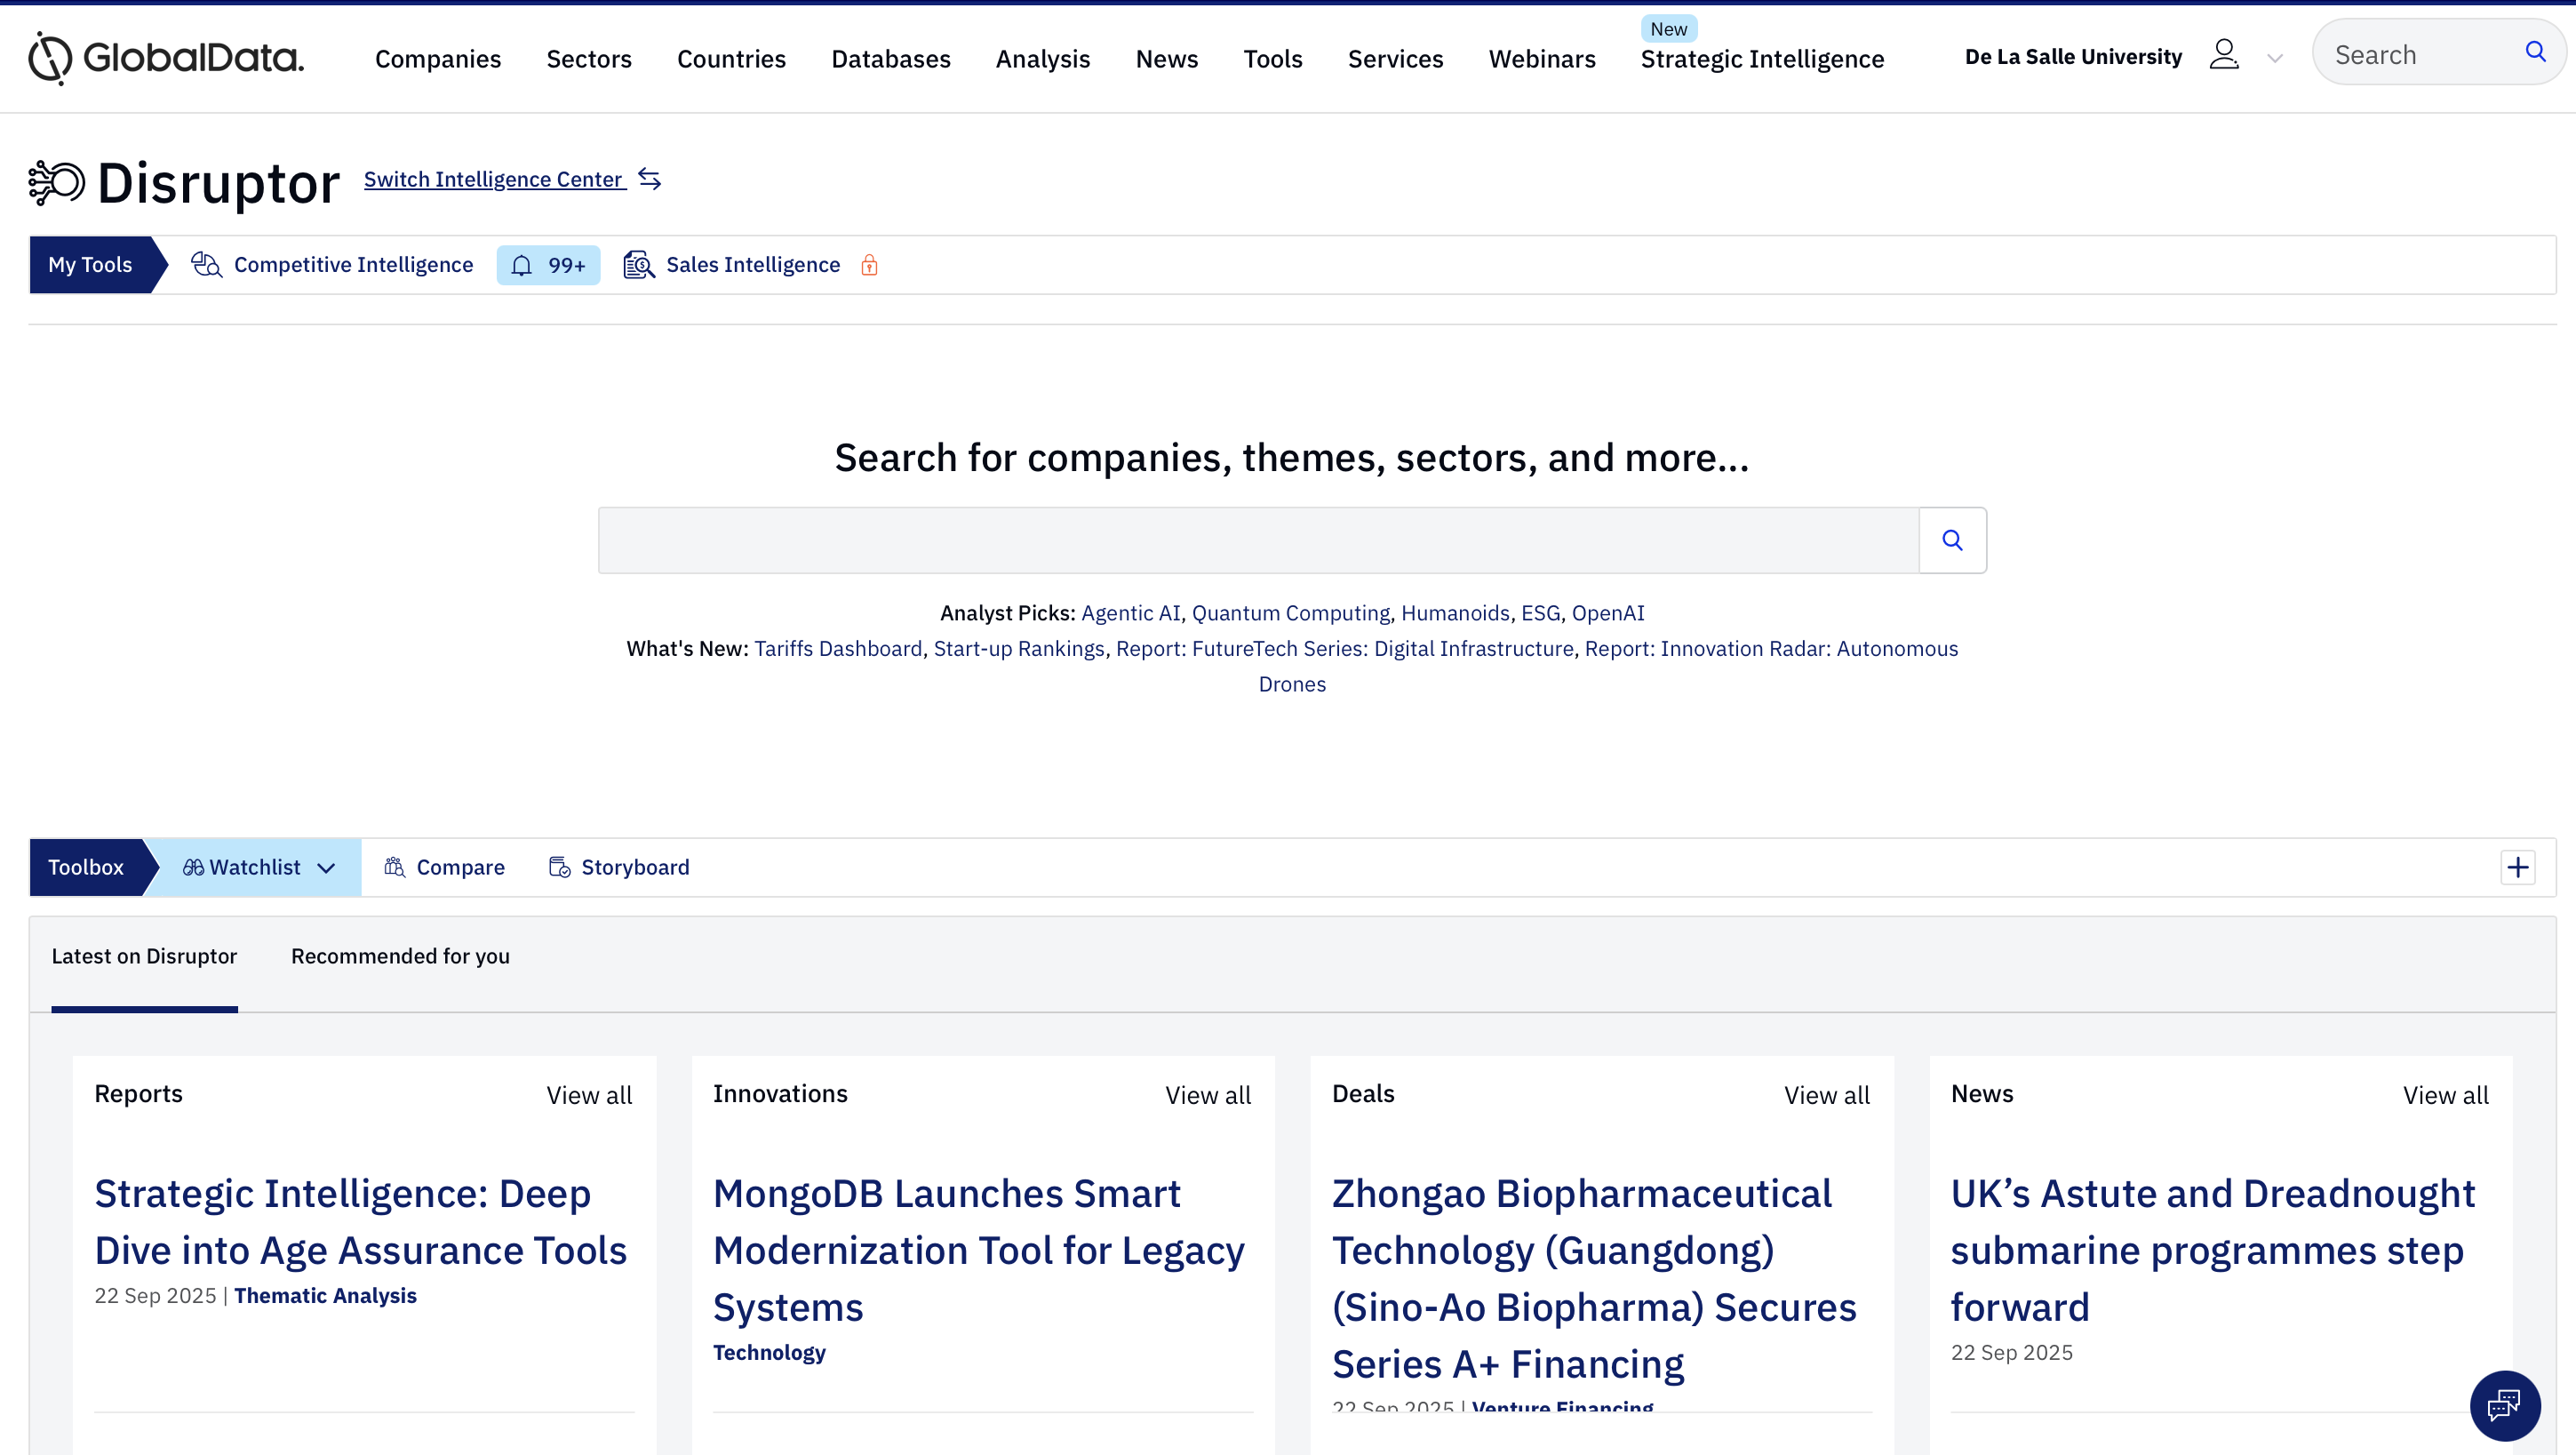Switch to Recommended for you tab

(400, 956)
